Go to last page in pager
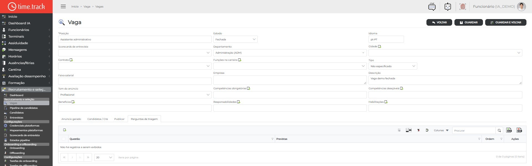Image resolution: width=532 pixels, height=166 pixels. [x=88, y=157]
